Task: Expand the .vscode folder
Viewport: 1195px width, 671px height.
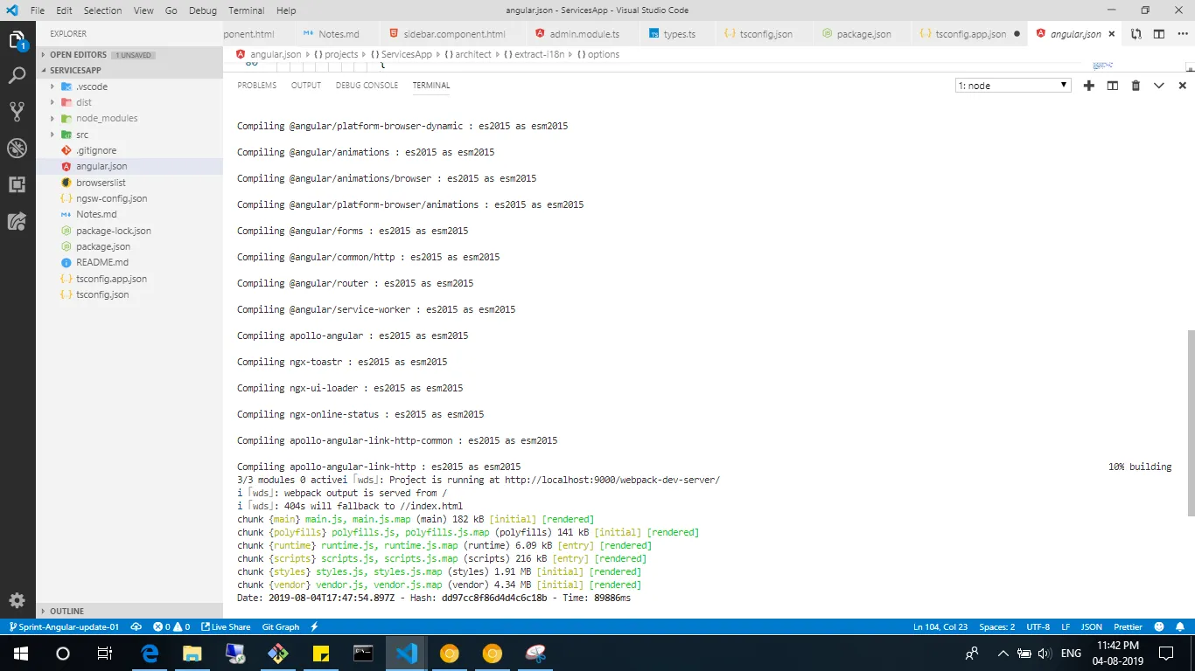Action: [52, 86]
